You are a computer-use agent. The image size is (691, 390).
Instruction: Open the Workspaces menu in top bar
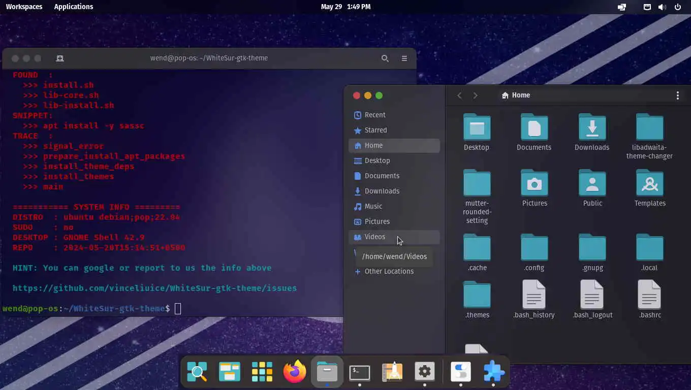pyautogui.click(x=24, y=7)
